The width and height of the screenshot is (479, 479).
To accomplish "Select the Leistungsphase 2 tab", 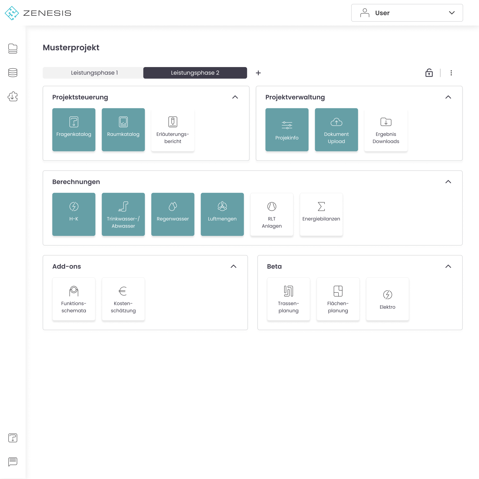I will [195, 73].
